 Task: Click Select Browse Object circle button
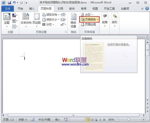click(x=147, y=107)
